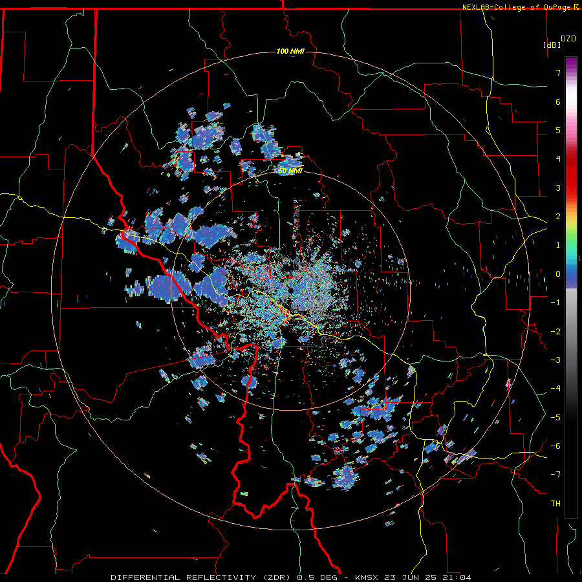
Task: Click the -3 value on the color scale
Action: click(555, 360)
